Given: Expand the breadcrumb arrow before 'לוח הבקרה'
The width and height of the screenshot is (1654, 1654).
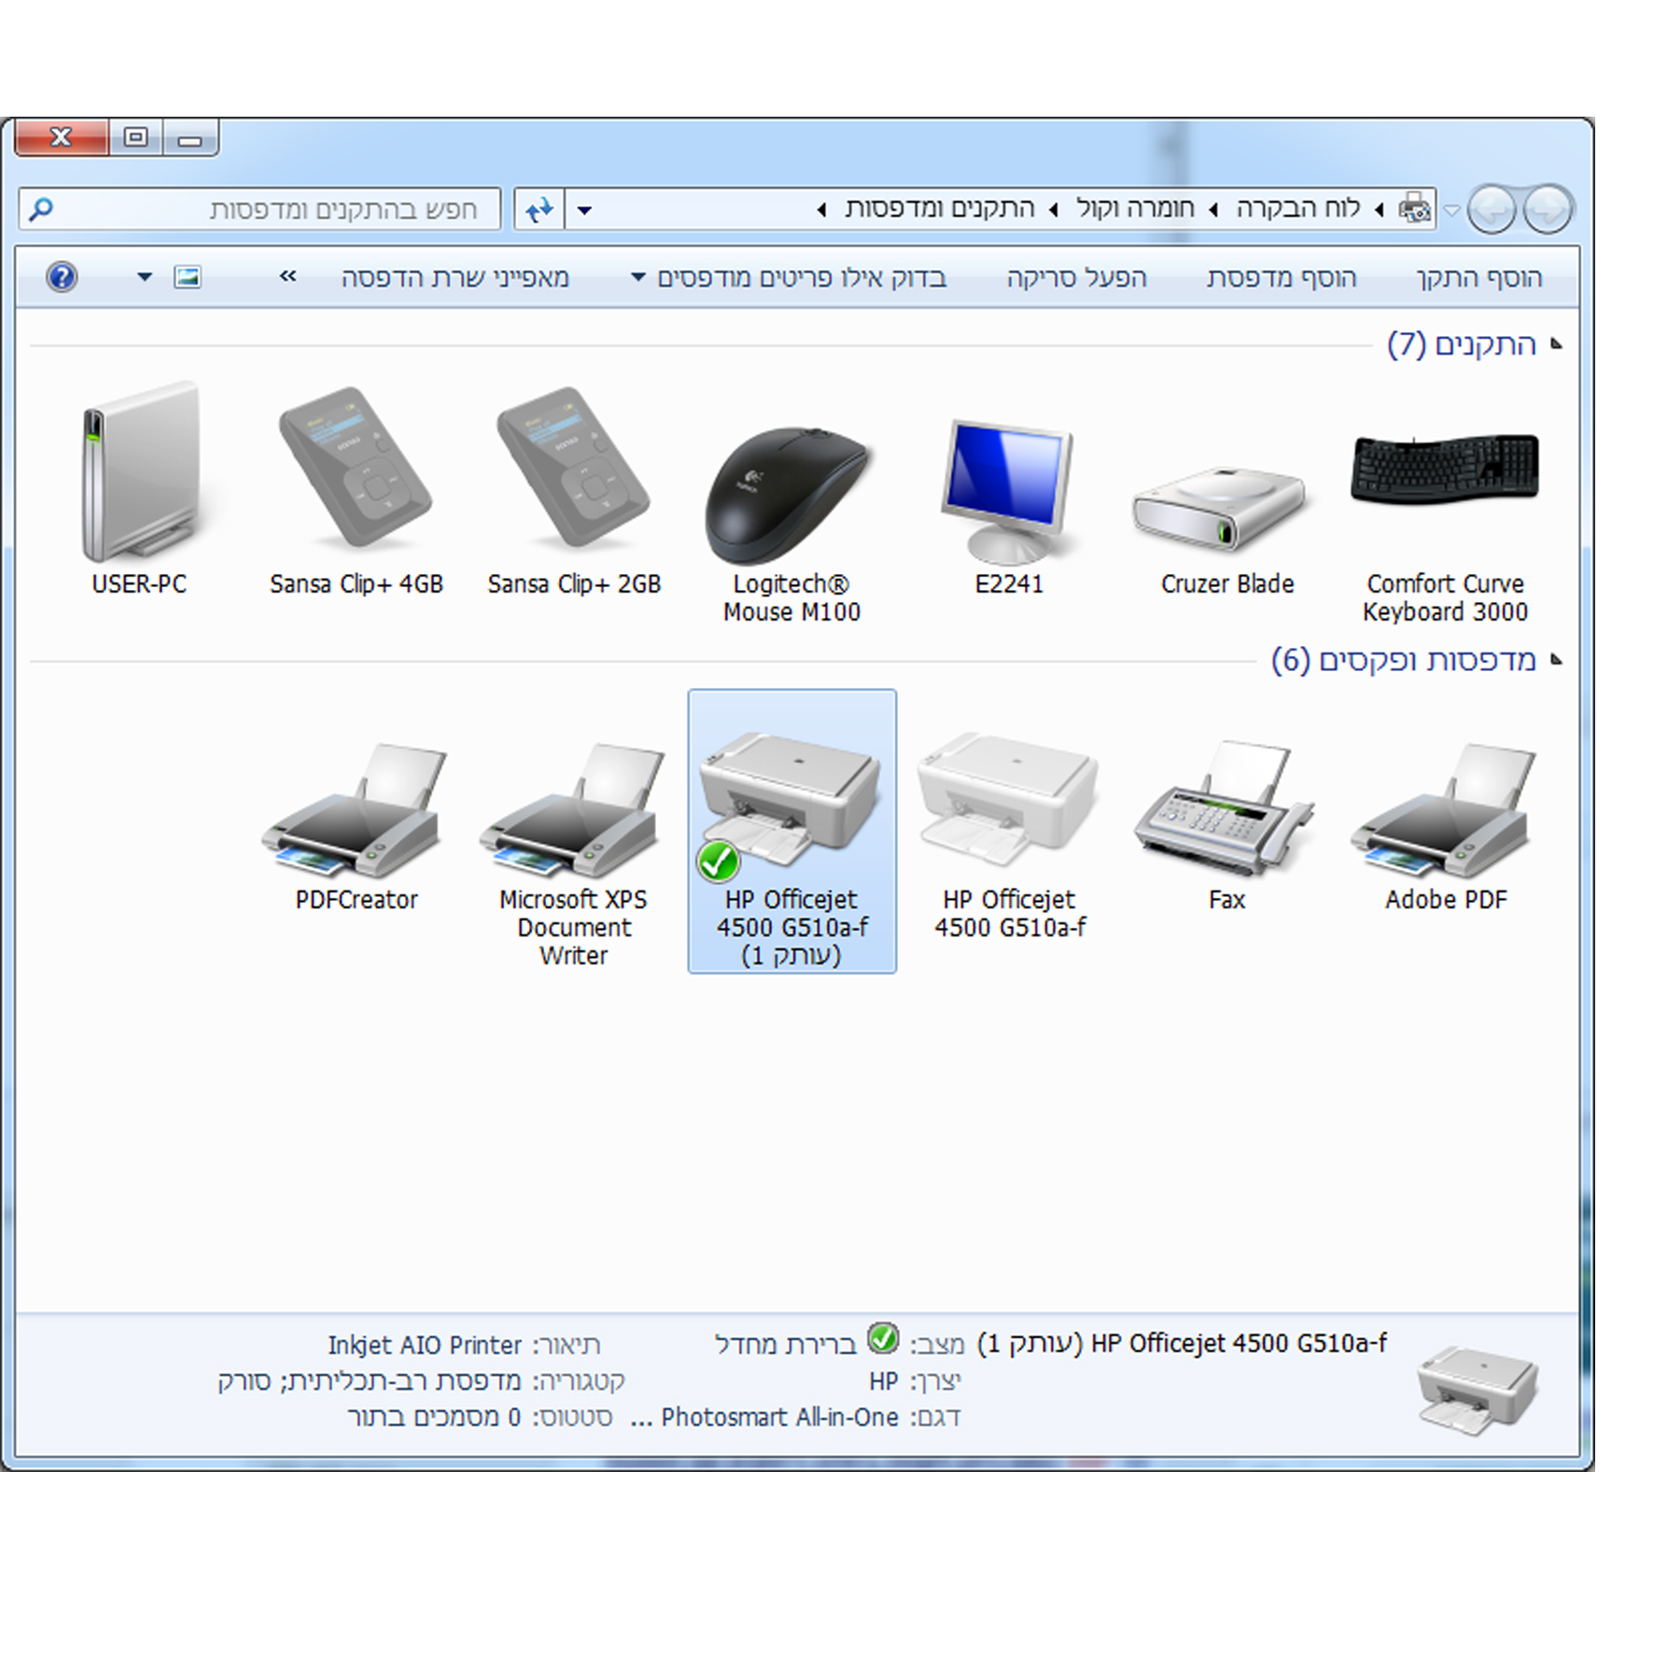Looking at the screenshot, I should [x=1379, y=210].
